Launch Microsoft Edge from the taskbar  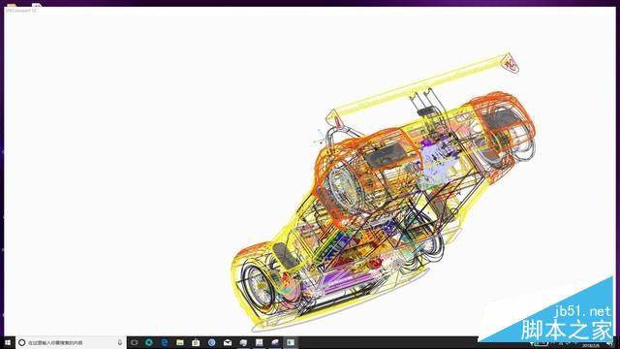pyautogui.click(x=165, y=342)
